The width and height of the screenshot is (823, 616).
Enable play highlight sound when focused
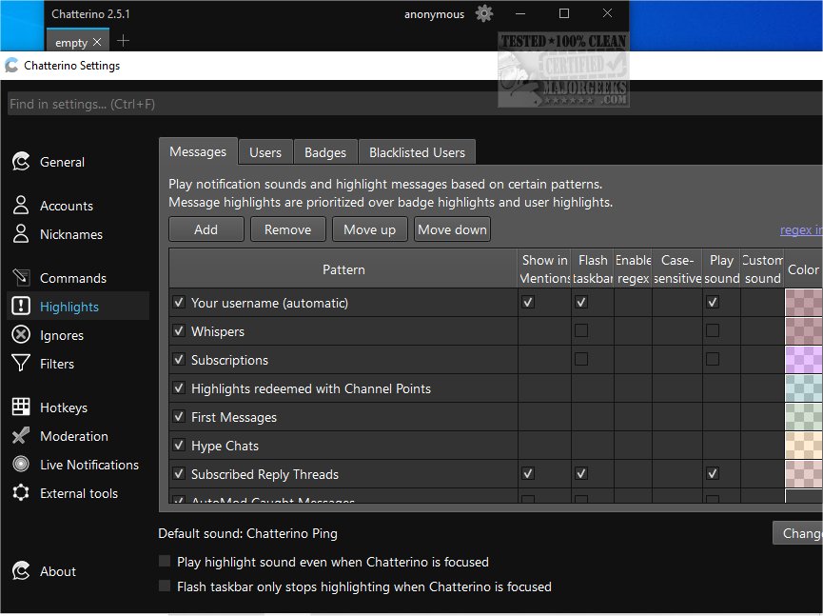[x=165, y=562]
